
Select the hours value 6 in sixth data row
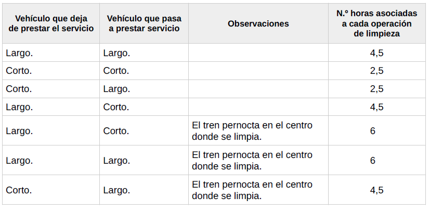coord(373,161)
